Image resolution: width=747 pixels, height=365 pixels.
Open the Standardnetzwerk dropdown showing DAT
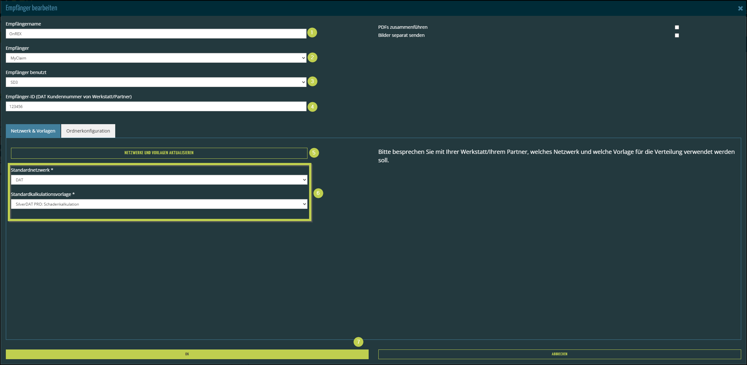point(159,180)
